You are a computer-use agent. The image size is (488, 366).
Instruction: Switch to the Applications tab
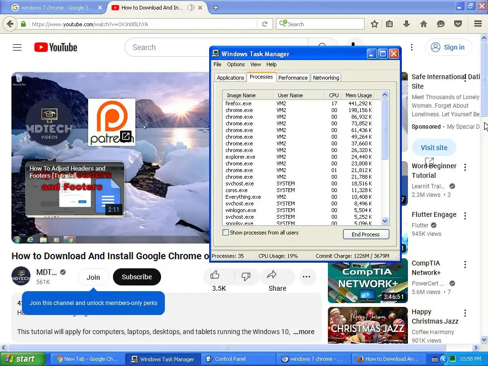(230, 78)
